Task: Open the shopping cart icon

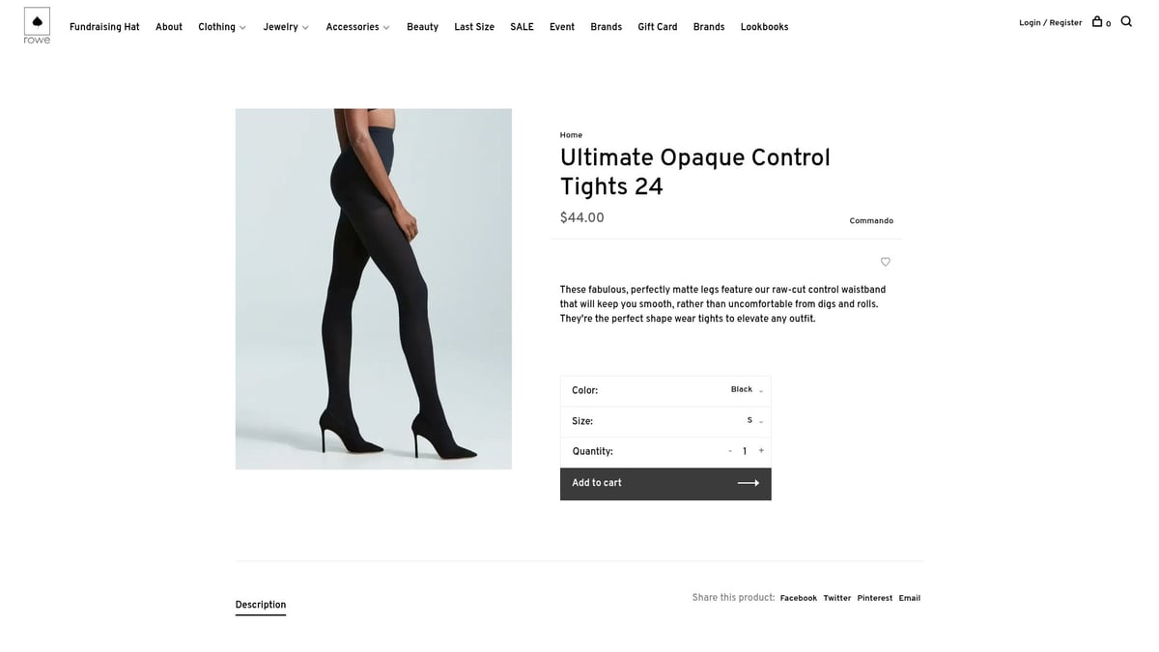Action: 1097,21
